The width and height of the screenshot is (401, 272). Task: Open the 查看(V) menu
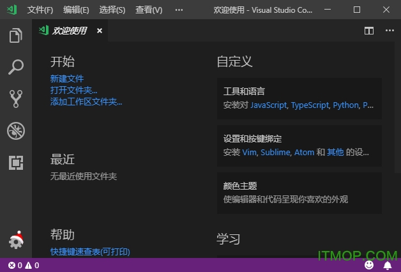pyautogui.click(x=149, y=10)
